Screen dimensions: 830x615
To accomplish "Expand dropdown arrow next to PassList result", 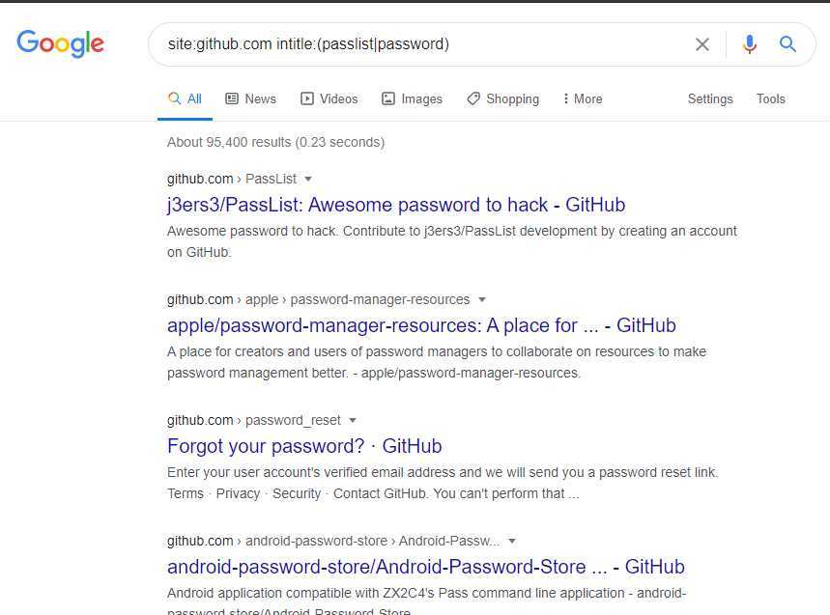I will 308,180.
